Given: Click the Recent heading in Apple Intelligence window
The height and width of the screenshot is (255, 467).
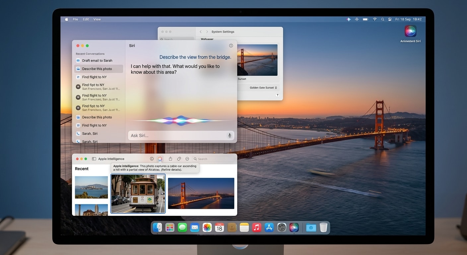Looking at the screenshot, I should (82, 169).
